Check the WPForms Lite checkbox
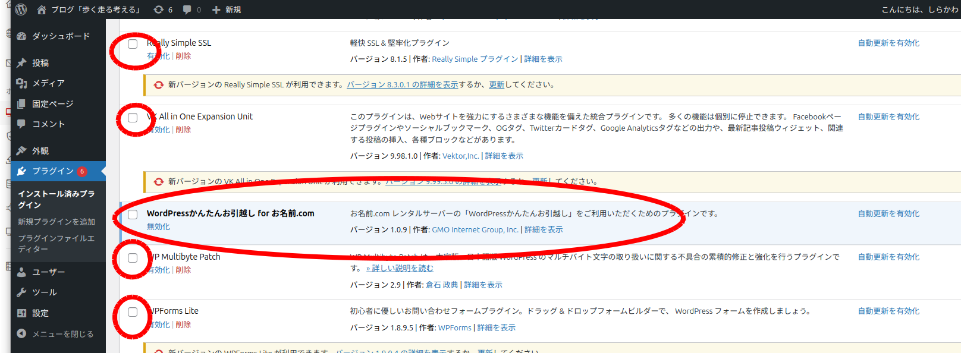961x353 pixels. 133,312
